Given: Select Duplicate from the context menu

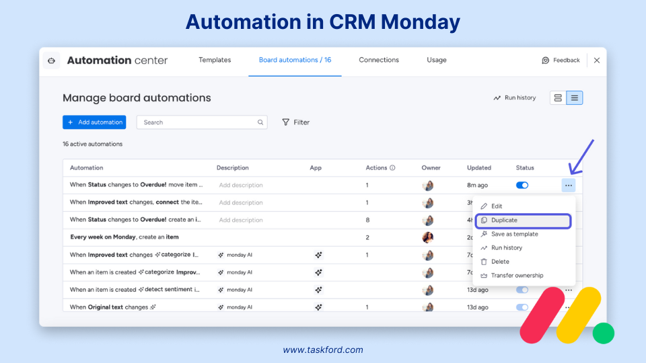Looking at the screenshot, I should tap(504, 220).
